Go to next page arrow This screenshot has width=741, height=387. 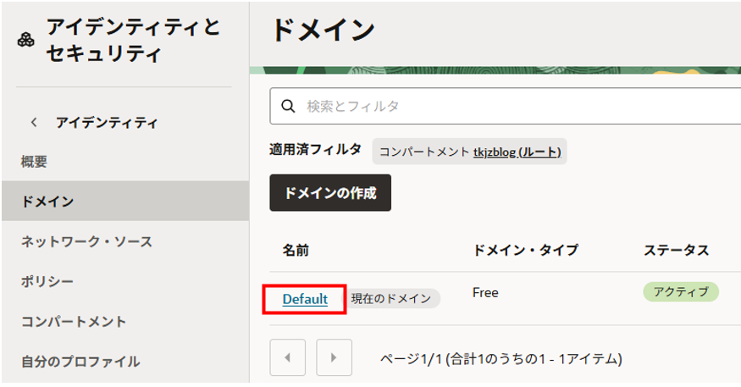[x=334, y=357]
